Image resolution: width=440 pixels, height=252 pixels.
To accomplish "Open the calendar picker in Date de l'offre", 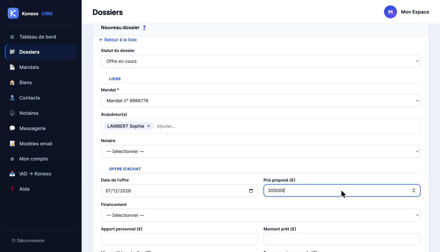I will (251, 191).
